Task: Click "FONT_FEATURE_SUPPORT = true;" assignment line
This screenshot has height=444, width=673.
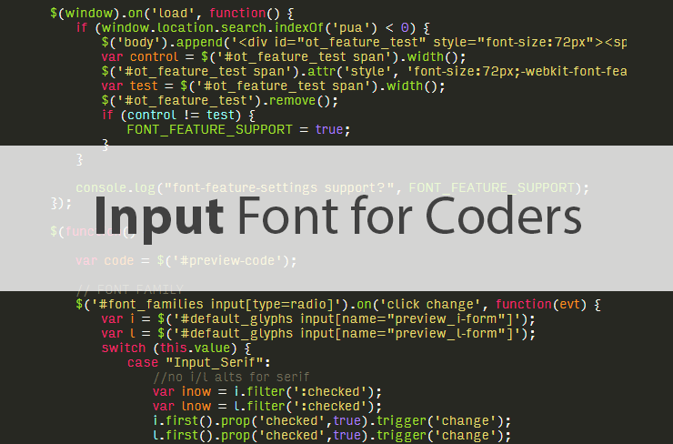Action: click(x=238, y=130)
